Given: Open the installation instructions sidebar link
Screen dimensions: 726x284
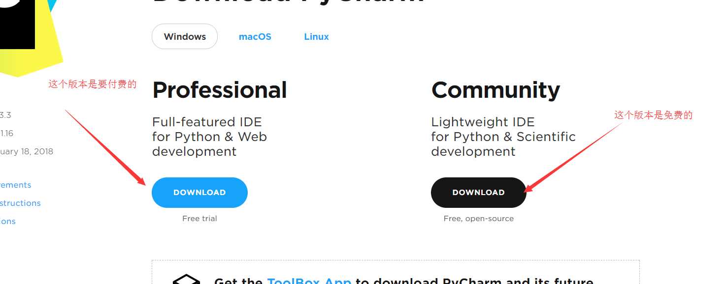Looking at the screenshot, I should [20, 203].
